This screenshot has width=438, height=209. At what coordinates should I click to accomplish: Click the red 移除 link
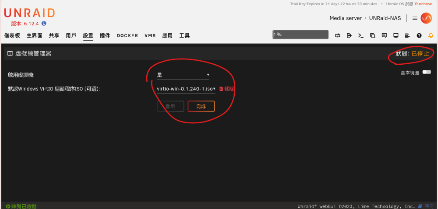(230, 89)
